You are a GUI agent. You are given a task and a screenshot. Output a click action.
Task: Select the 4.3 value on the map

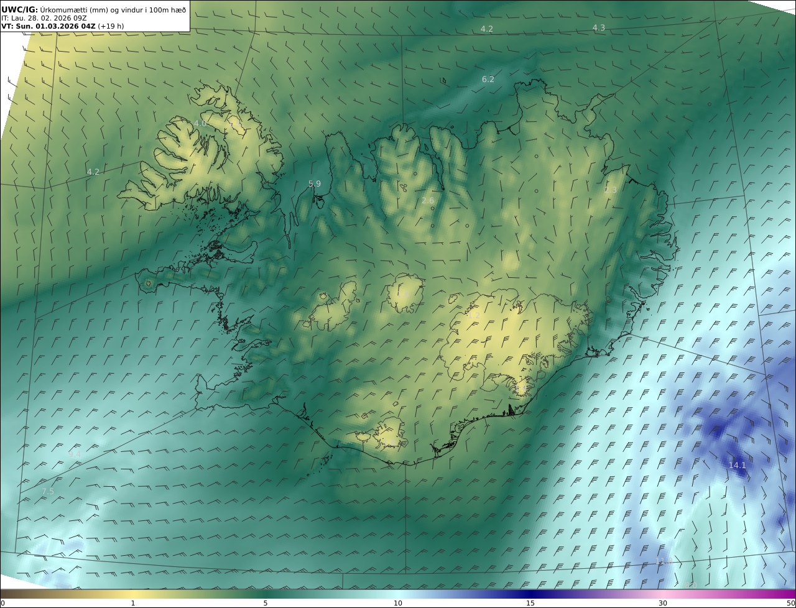click(x=599, y=27)
